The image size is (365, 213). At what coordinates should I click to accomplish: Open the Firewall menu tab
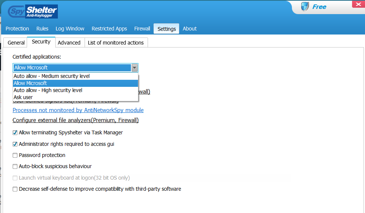tap(142, 29)
